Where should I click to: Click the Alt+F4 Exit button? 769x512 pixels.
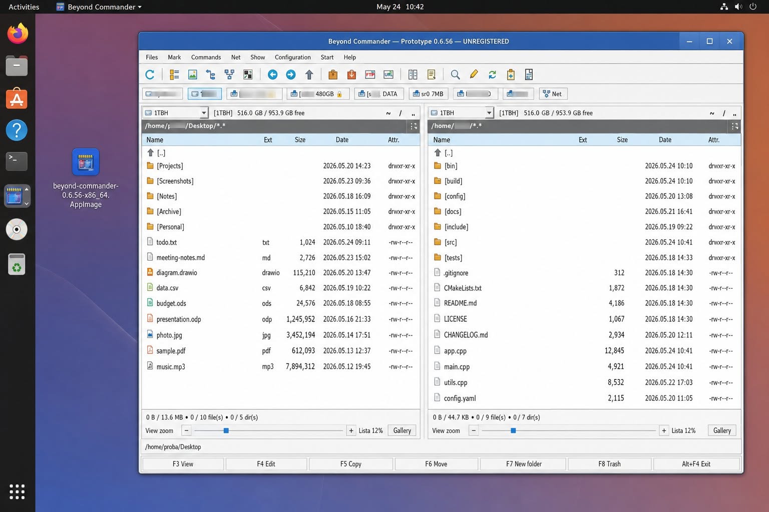point(696,464)
